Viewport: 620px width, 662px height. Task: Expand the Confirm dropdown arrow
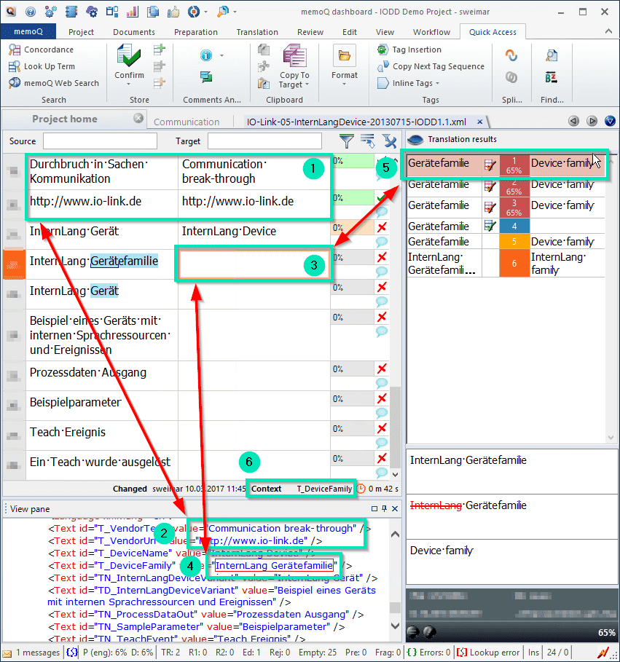(129, 84)
